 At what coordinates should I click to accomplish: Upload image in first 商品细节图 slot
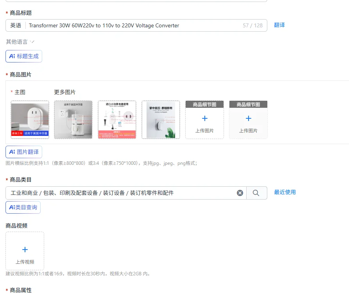click(x=204, y=120)
